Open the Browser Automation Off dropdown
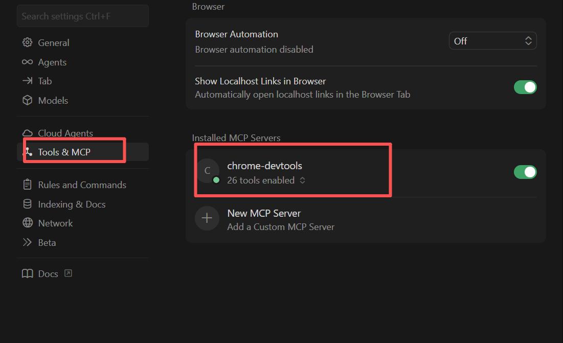This screenshot has width=563, height=343. click(492, 41)
